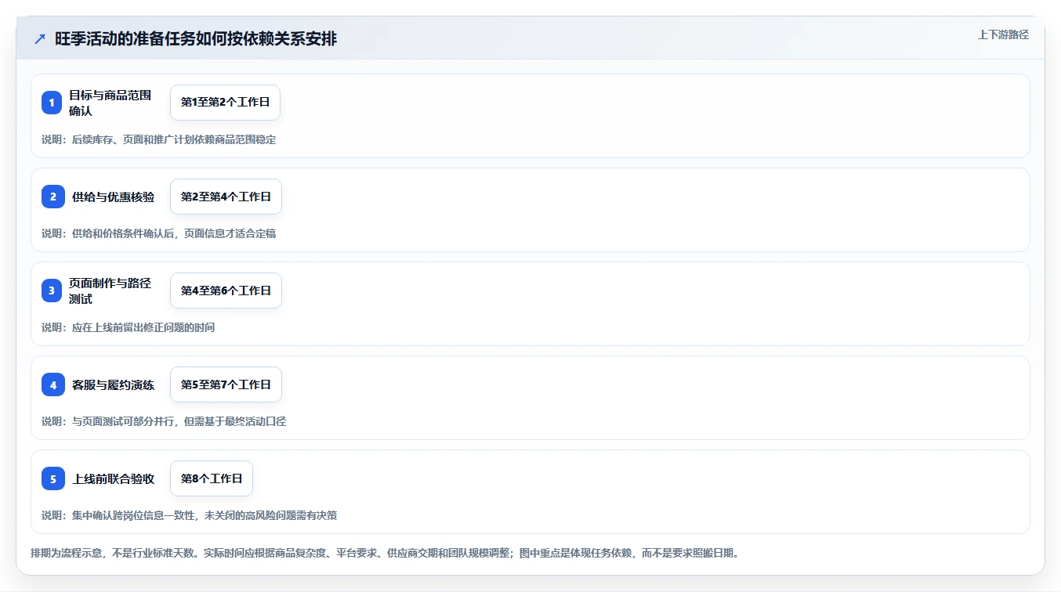Select the step 2 number badge
Screen dimensions: 1061x592
point(53,197)
